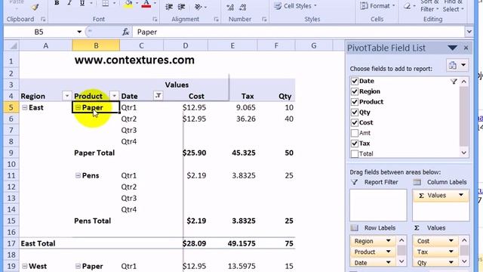This screenshot has height=272, width=483.
Task: Open the Clipboard group dialog launcher
Action: [43, 20]
